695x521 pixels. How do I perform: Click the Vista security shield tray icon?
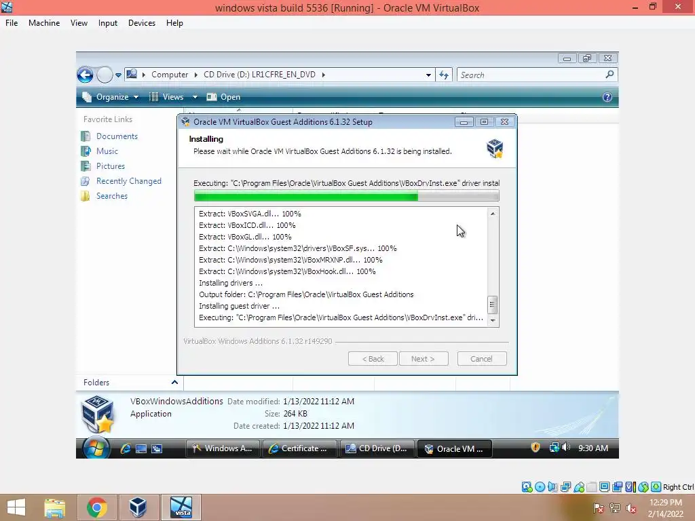pyautogui.click(x=536, y=448)
